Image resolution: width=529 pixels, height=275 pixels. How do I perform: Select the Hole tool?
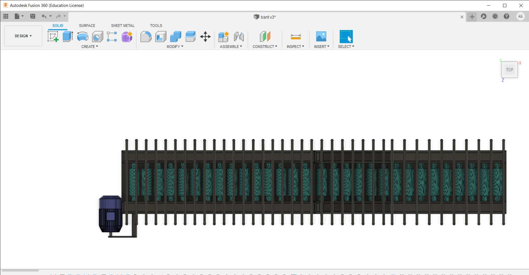98,36
